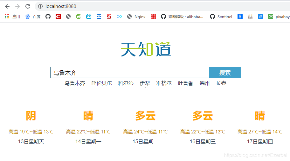This screenshot has height=161, width=290.
Task: Choose the 德州 city link
Action: (x=204, y=83)
